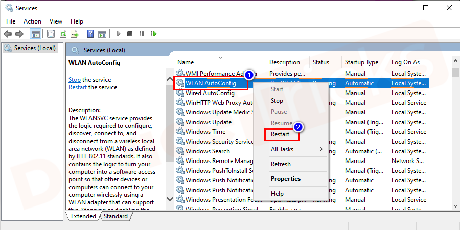Click the services list scroll up arrow
The width and height of the screenshot is (460, 230).
pyautogui.click(x=455, y=61)
